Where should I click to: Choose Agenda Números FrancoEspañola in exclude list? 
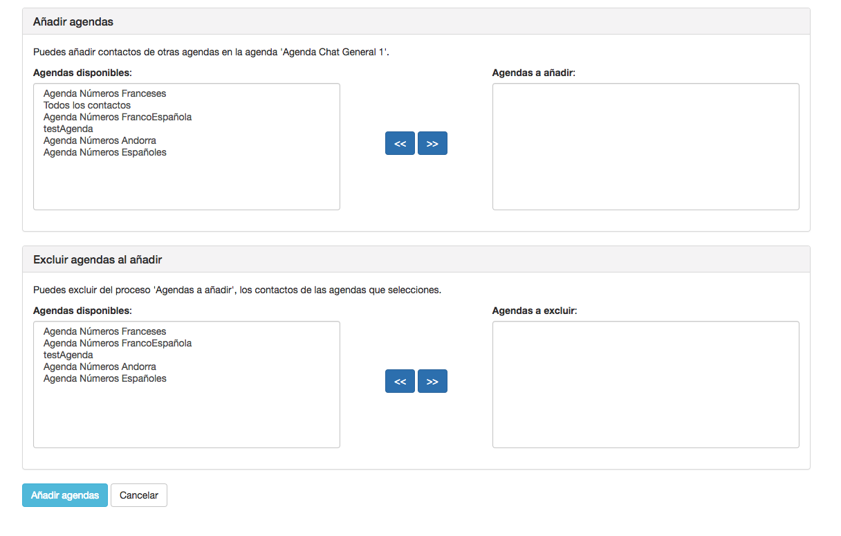(118, 343)
